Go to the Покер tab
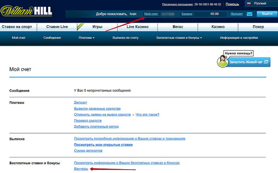The width and height of the screenshot is (278, 173). [x=258, y=27]
